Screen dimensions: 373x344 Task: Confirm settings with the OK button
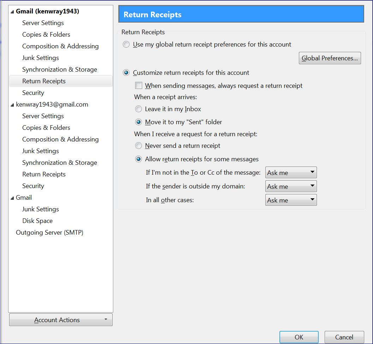click(x=299, y=337)
